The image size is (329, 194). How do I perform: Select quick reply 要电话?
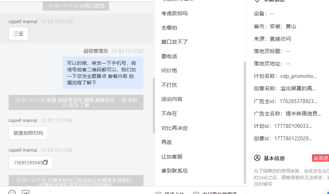tap(169, 56)
